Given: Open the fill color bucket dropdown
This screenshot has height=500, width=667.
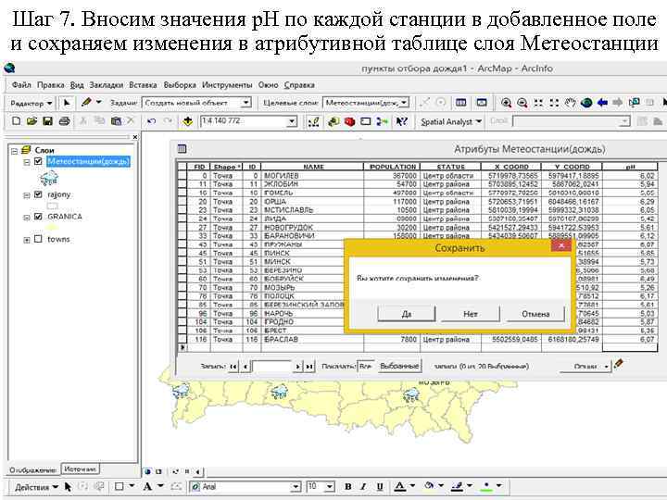Looking at the screenshot, I should coord(441,485).
